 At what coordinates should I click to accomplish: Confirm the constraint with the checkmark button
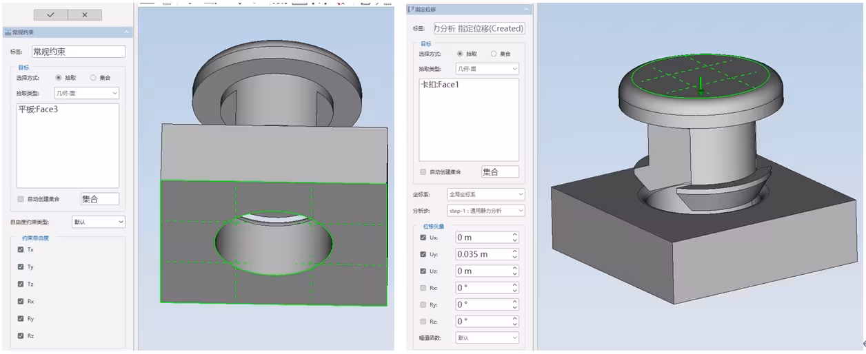pyautogui.click(x=50, y=15)
